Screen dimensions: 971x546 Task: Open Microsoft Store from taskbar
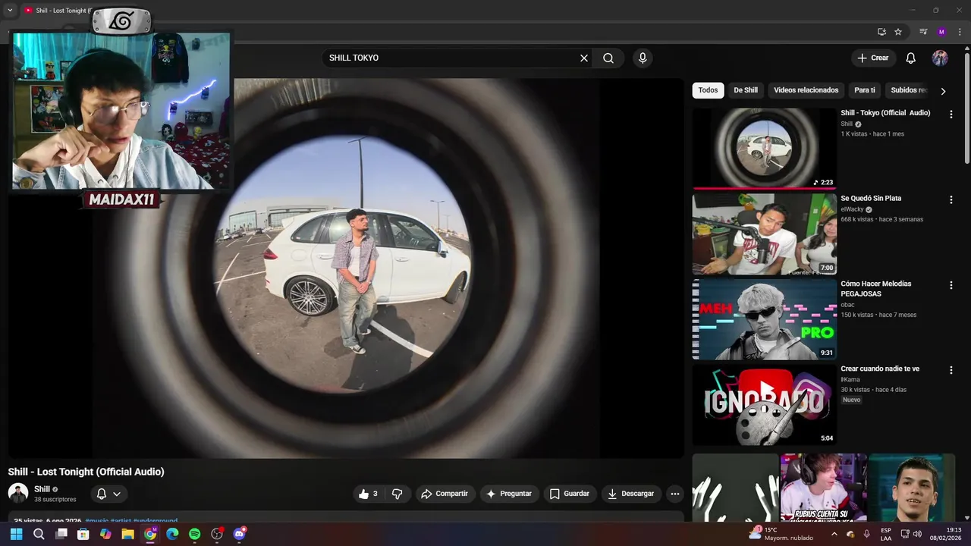pyautogui.click(x=83, y=534)
